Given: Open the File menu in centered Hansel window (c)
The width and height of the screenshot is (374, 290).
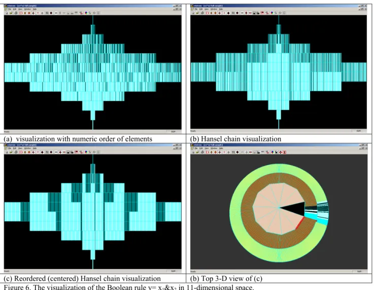Looking at the screenshot, I should [10, 148].
